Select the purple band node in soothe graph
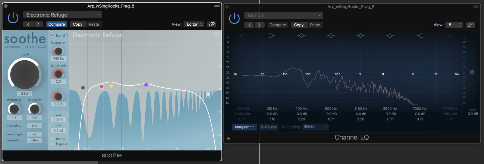This screenshot has width=484, height=164. point(146,85)
